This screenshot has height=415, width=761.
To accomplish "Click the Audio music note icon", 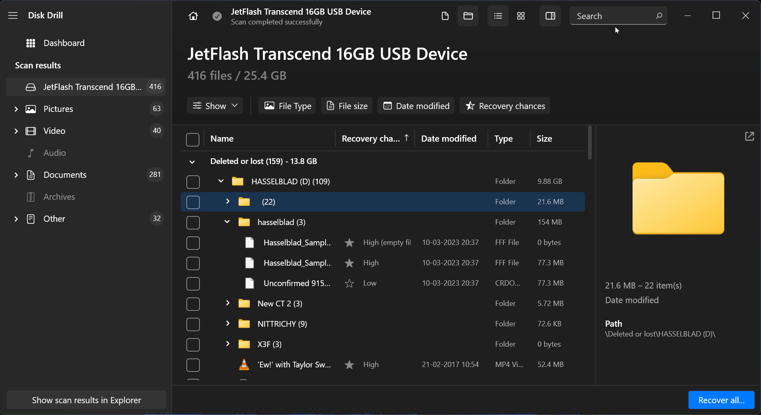I will pos(31,153).
